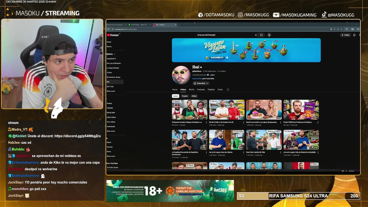Image resolution: width=368 pixels, height=207 pixels.
Task: Click the SUSCRÍBETE button on the channel banner
Action: click(x=217, y=57)
